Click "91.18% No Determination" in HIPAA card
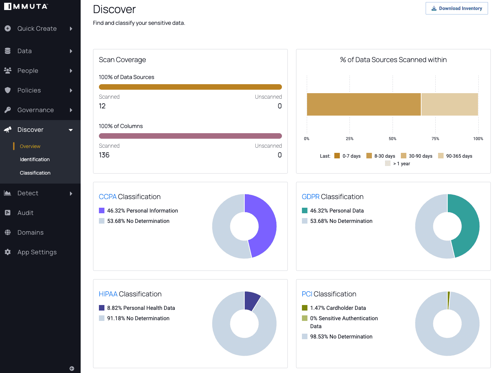 click(x=138, y=318)
